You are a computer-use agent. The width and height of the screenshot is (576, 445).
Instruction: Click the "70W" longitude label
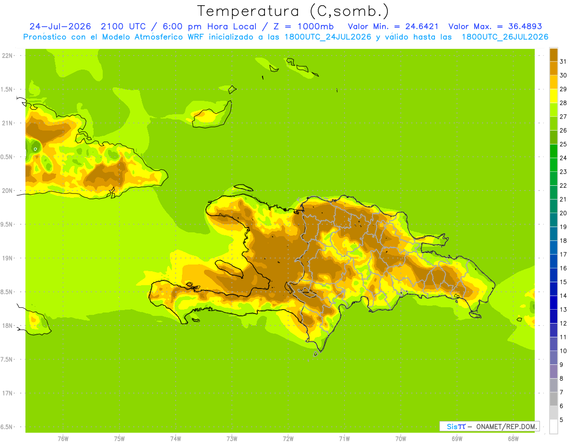click(x=401, y=438)
